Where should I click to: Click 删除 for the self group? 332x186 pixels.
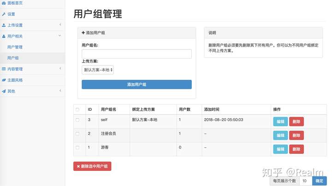[296, 121]
